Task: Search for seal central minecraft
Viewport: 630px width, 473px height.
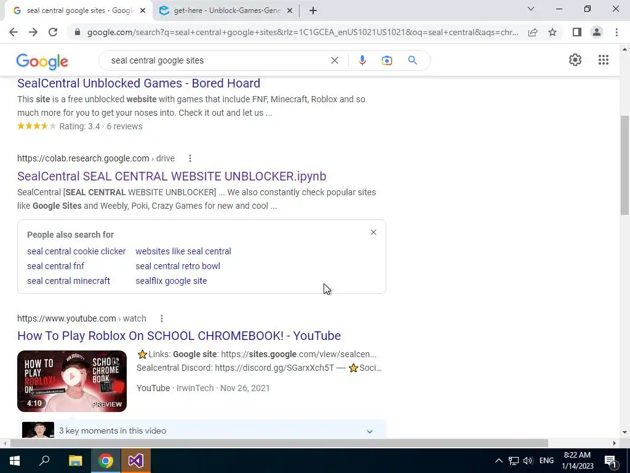Action: click(69, 281)
